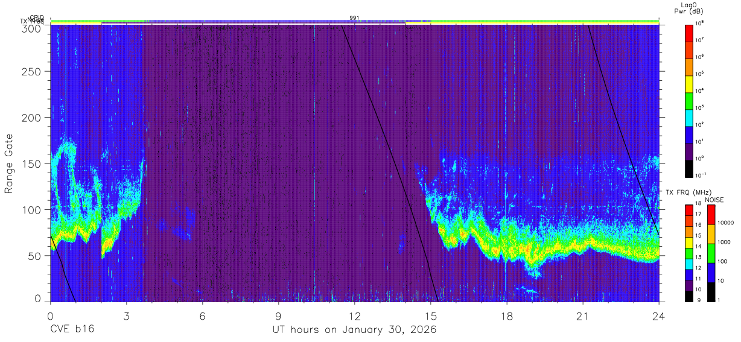The image size is (741, 342).
Task: Click the yellow segment of the TX FRQ colorbar
Action: point(690,242)
